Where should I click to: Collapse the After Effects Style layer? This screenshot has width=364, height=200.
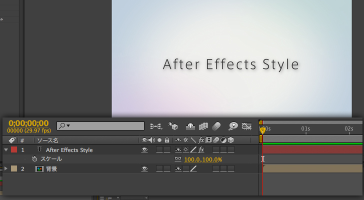[6, 150]
